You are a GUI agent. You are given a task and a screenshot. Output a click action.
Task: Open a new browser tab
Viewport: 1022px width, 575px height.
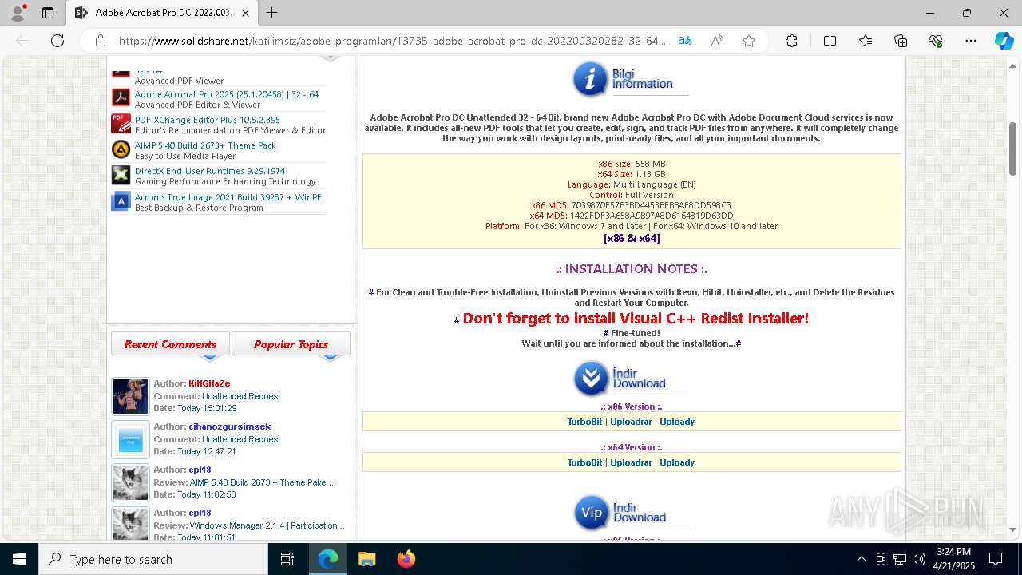tap(271, 13)
